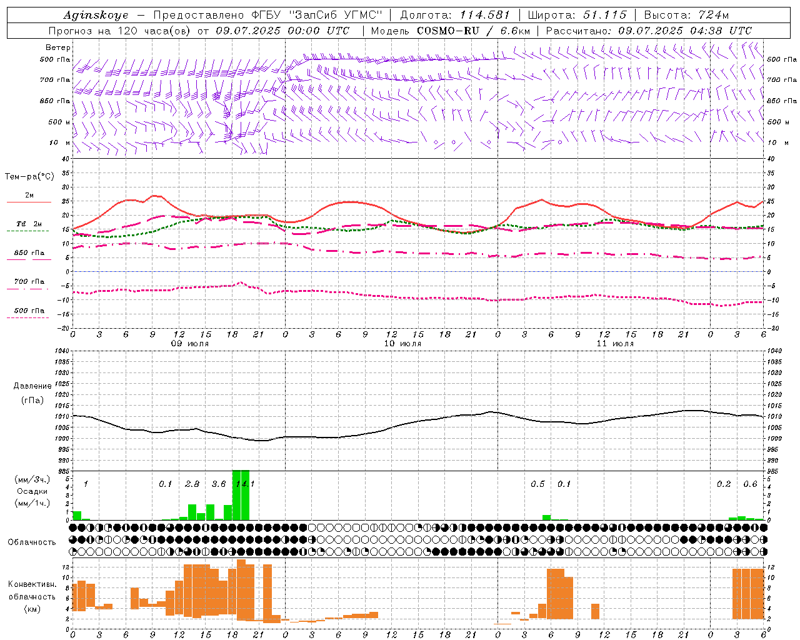Image resolution: width=800 pixels, height=640 pixels.
Task: Click the 700 гПа temperature legend label
Action: pyautogui.click(x=29, y=282)
